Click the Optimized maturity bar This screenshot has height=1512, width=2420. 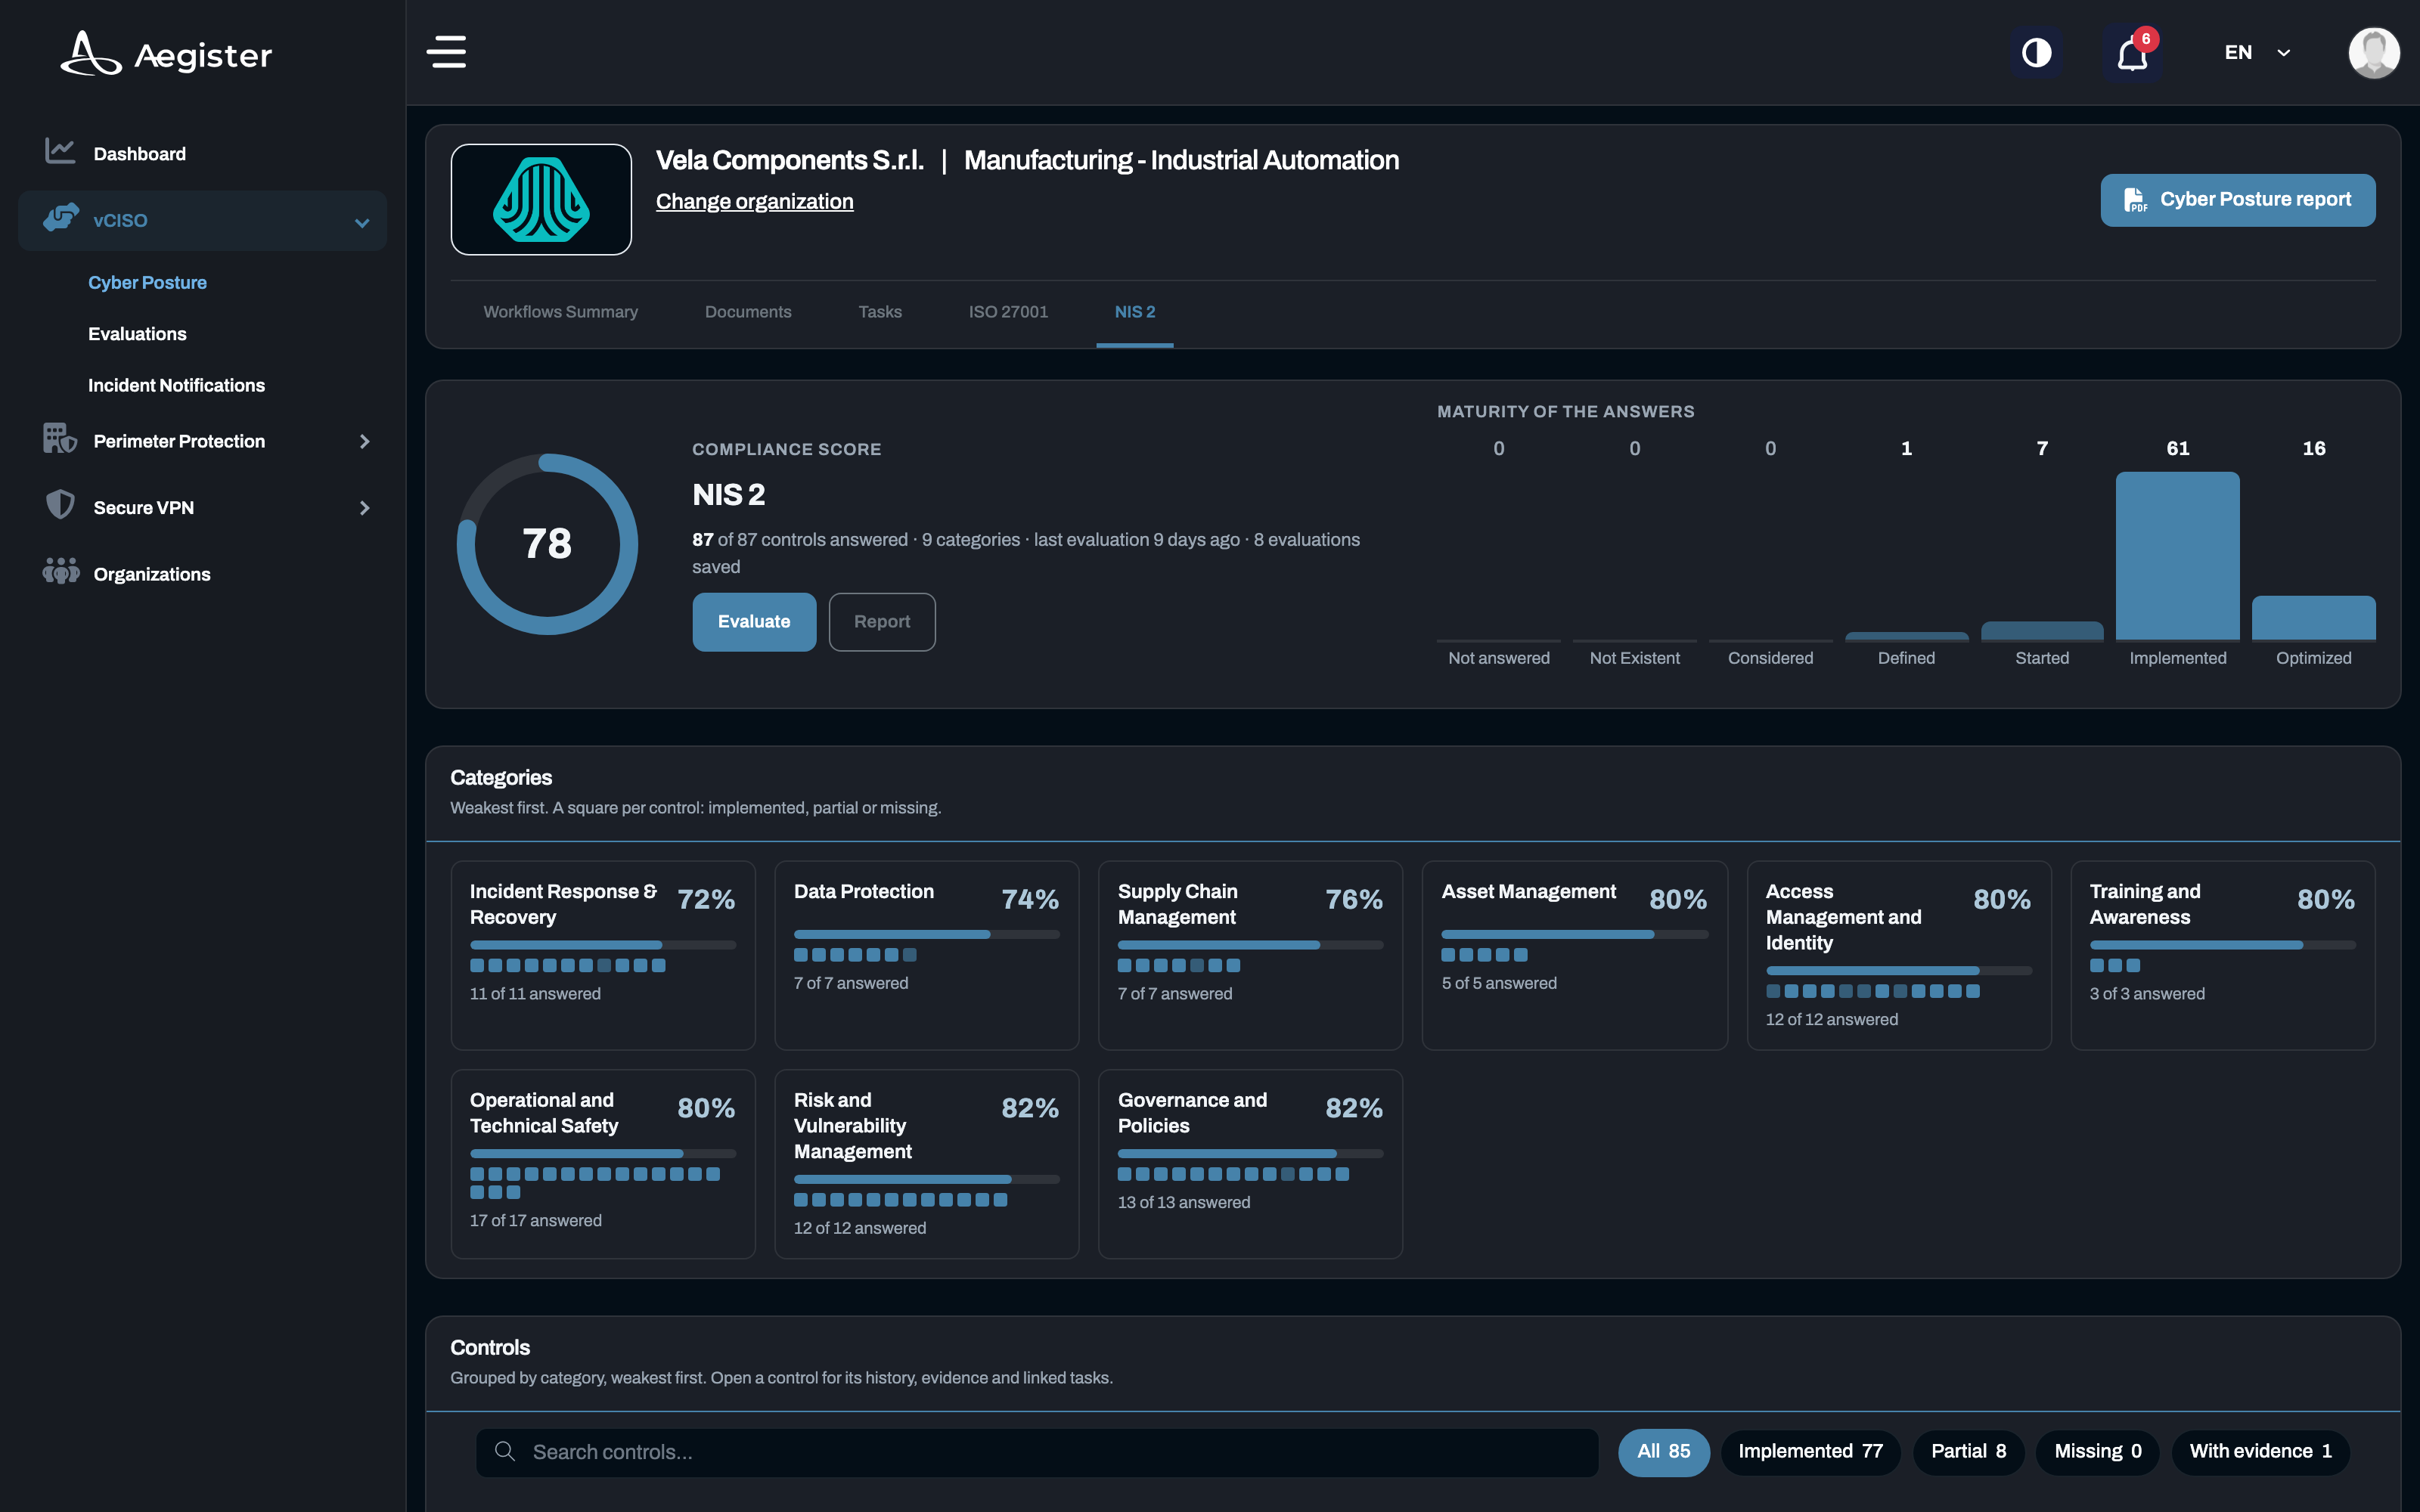pos(2313,617)
